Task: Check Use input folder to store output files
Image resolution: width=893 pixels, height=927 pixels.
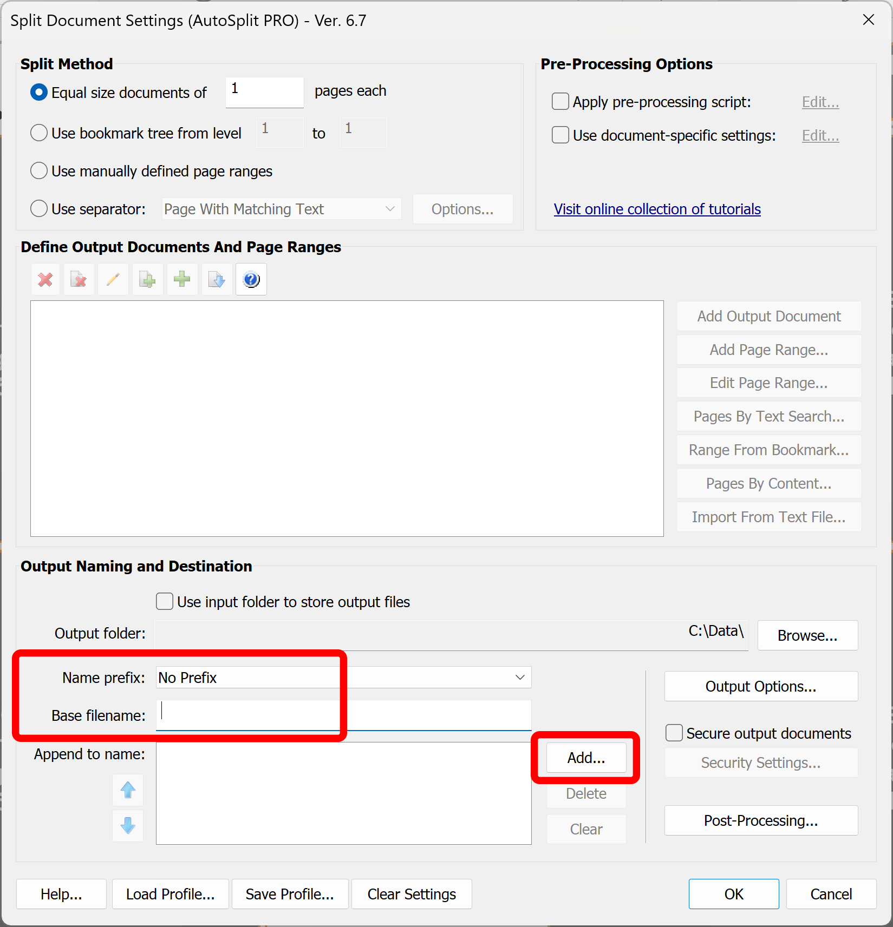Action: 164,601
